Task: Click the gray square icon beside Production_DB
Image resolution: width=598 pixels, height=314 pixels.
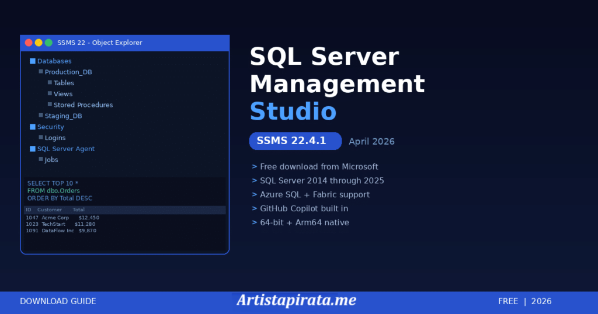Action: tap(41, 71)
